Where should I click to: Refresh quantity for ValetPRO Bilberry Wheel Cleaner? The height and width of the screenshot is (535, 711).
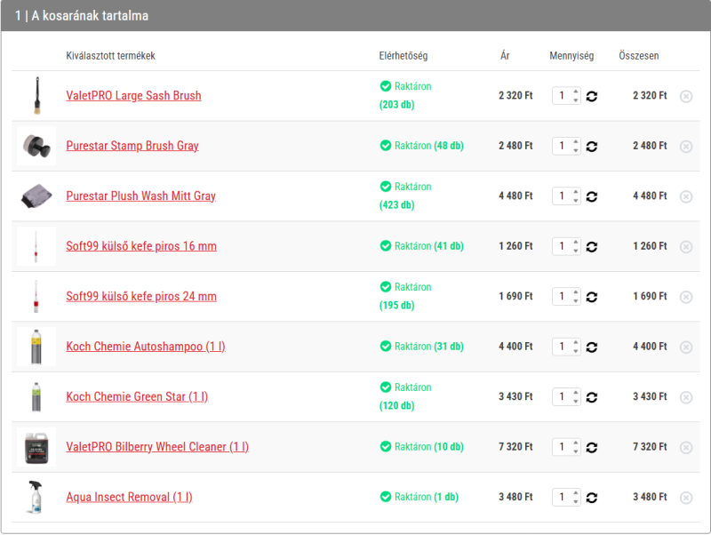[x=591, y=448]
